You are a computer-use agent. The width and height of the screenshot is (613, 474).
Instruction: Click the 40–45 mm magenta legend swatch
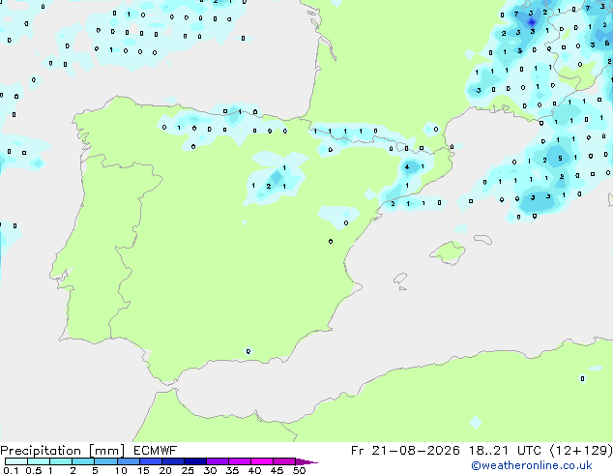[x=262, y=461]
